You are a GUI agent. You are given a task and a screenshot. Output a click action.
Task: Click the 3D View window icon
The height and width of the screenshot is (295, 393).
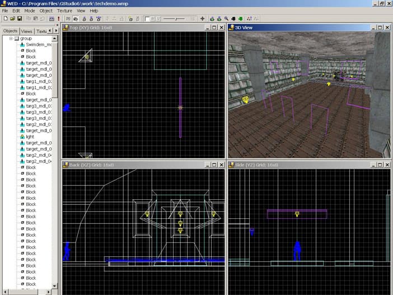231,27
